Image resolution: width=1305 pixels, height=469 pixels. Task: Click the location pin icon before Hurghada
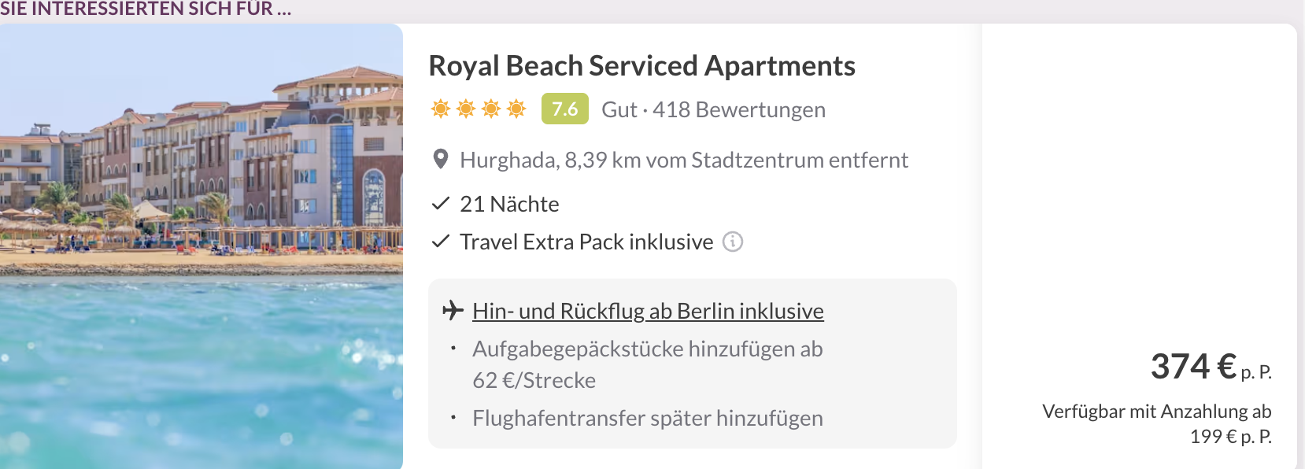[x=441, y=160]
